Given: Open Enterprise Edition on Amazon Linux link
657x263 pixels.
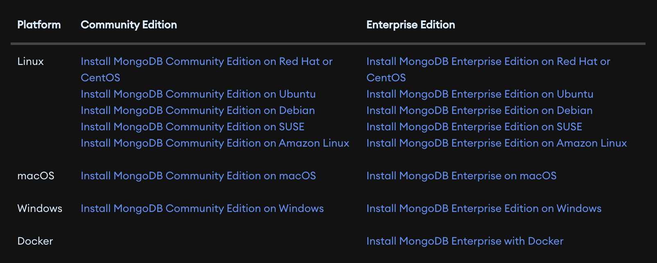Looking at the screenshot, I should click(496, 143).
